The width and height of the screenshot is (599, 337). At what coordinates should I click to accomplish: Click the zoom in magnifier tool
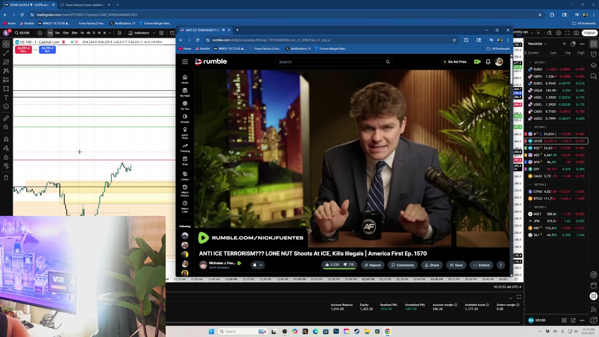point(6,127)
